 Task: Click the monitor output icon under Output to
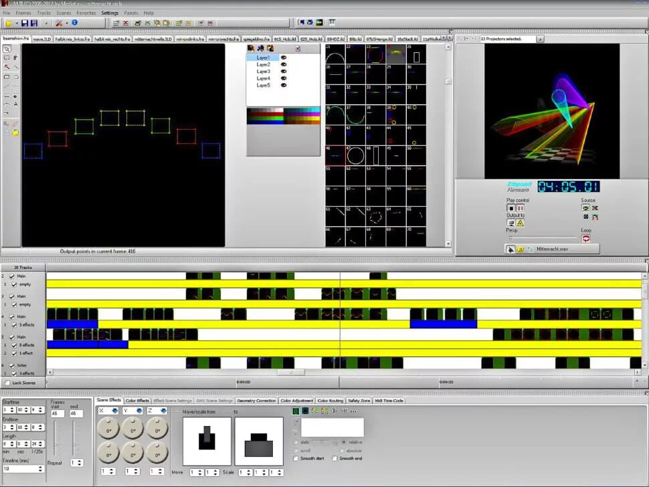click(x=511, y=223)
